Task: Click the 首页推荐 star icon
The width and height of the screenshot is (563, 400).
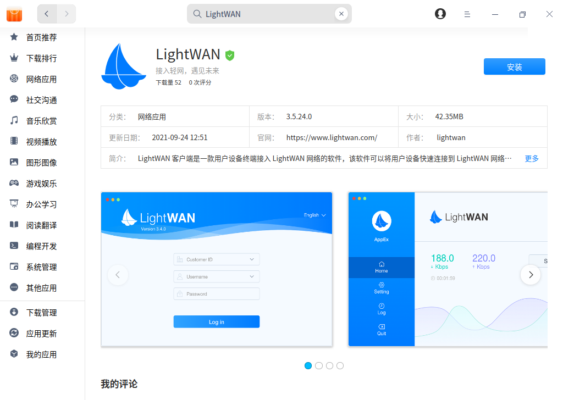Action: coord(14,37)
